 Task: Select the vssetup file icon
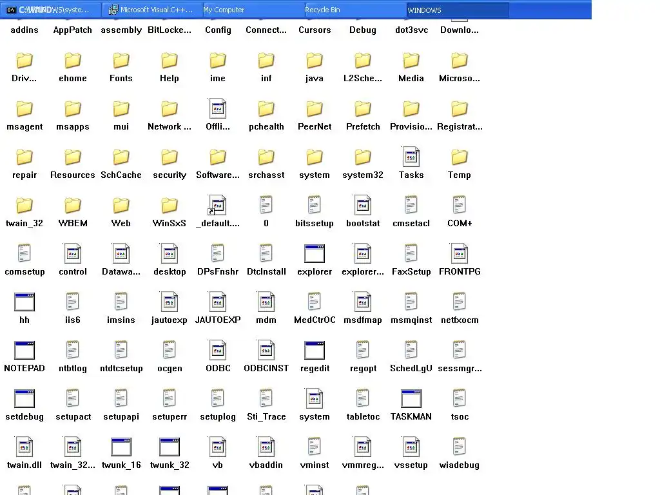tap(411, 447)
